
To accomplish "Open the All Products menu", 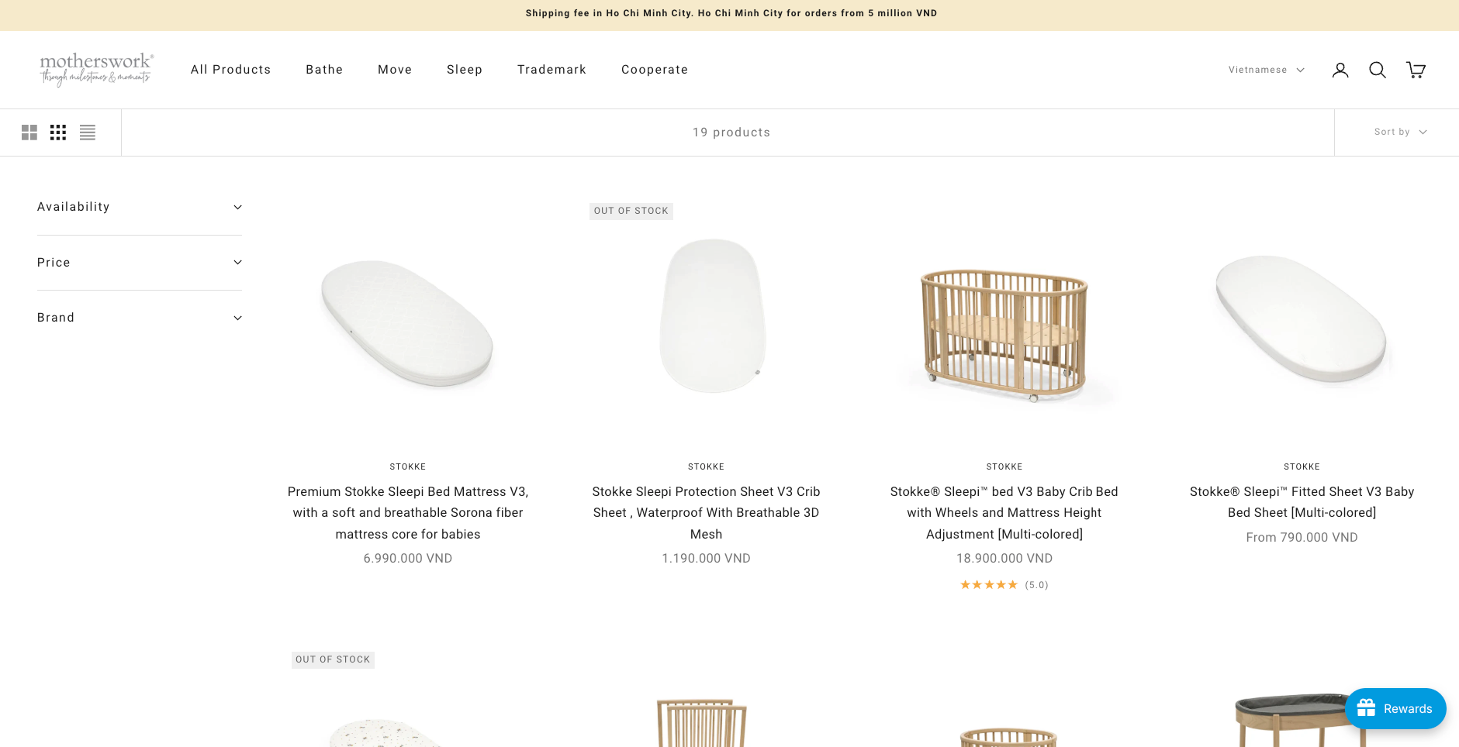I will [230, 70].
